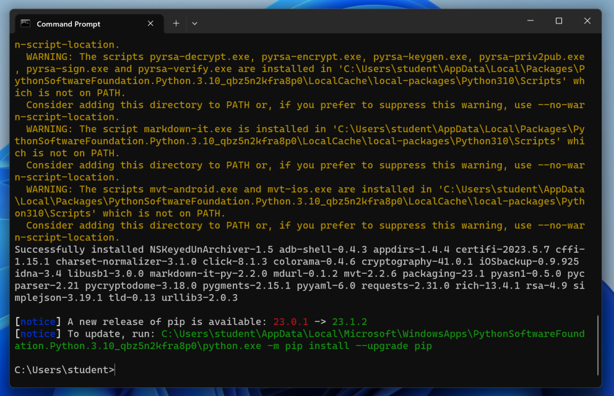Click the 'requests-2.31.0' package text

click(405, 286)
